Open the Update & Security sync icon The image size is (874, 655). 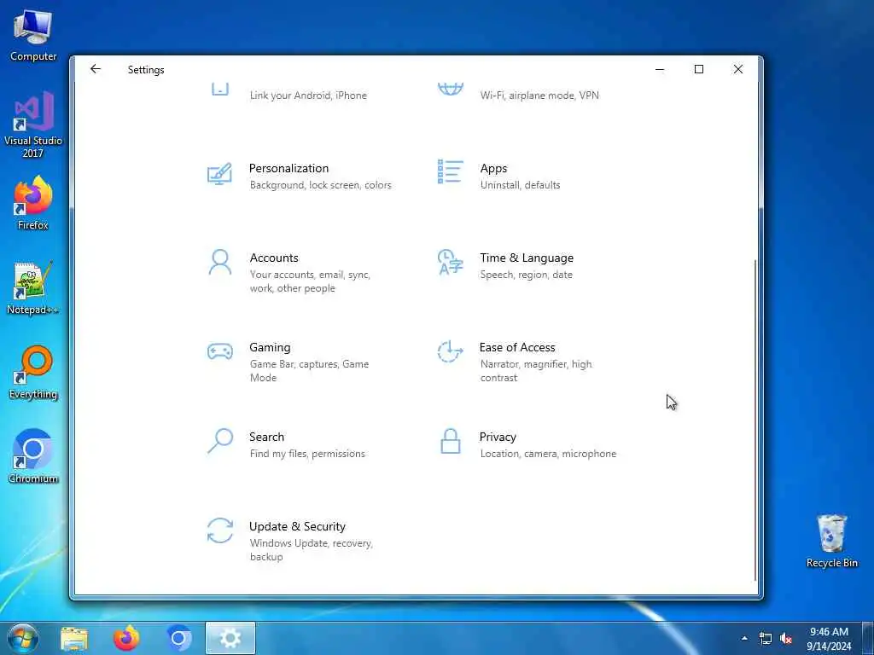pos(219,530)
